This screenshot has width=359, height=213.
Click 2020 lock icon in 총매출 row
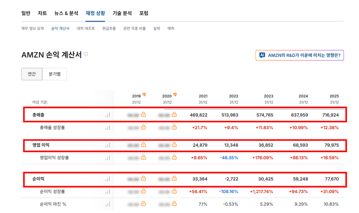pyautogui.click(x=174, y=115)
